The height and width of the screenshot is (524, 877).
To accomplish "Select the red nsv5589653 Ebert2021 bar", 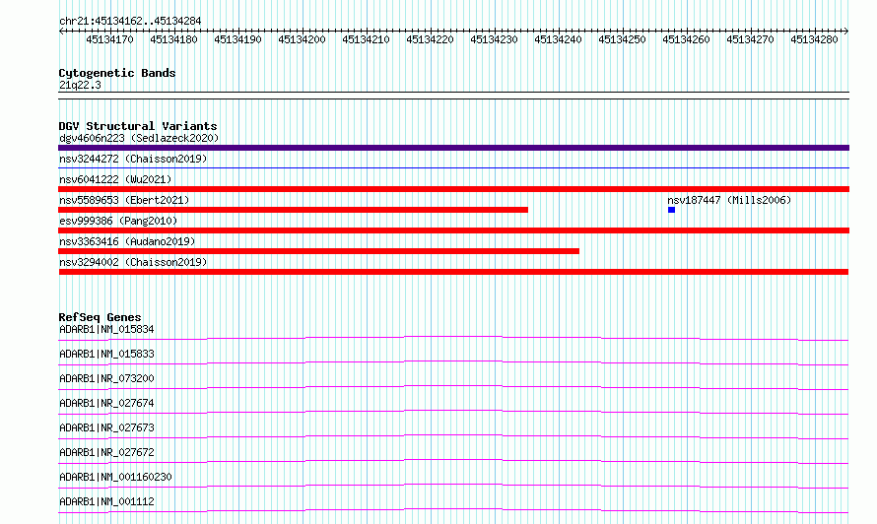I will 293,210.
